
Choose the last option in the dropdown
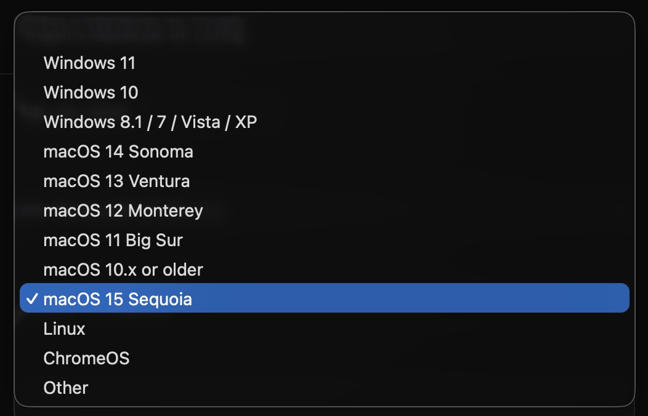pyautogui.click(x=66, y=388)
